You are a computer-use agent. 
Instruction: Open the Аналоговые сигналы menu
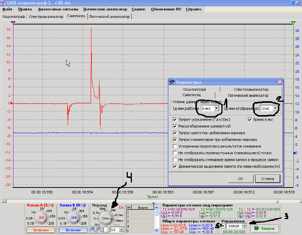(58, 9)
